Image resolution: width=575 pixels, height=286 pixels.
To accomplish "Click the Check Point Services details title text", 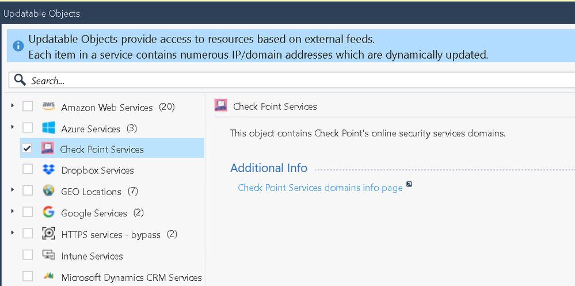I will coord(275,106).
